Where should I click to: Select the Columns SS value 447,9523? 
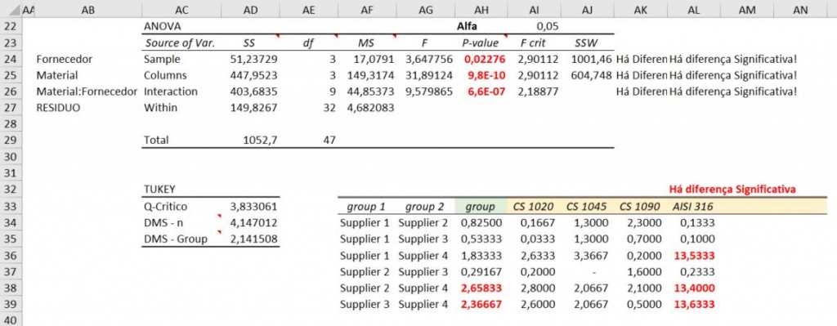[x=253, y=75]
